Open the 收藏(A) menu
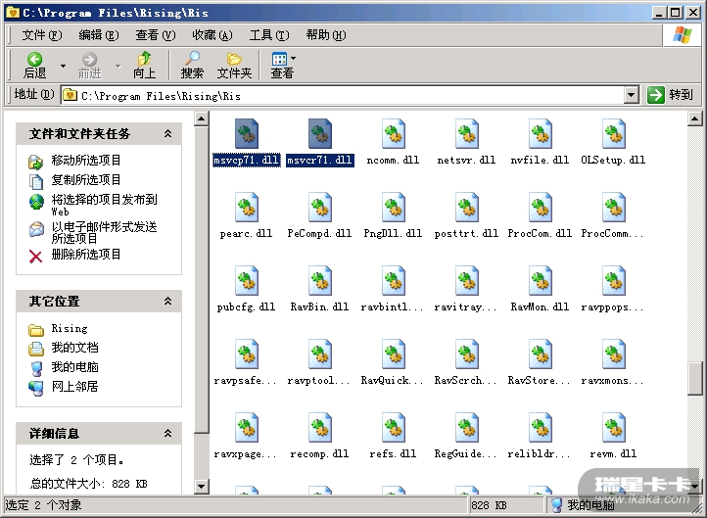 point(212,35)
